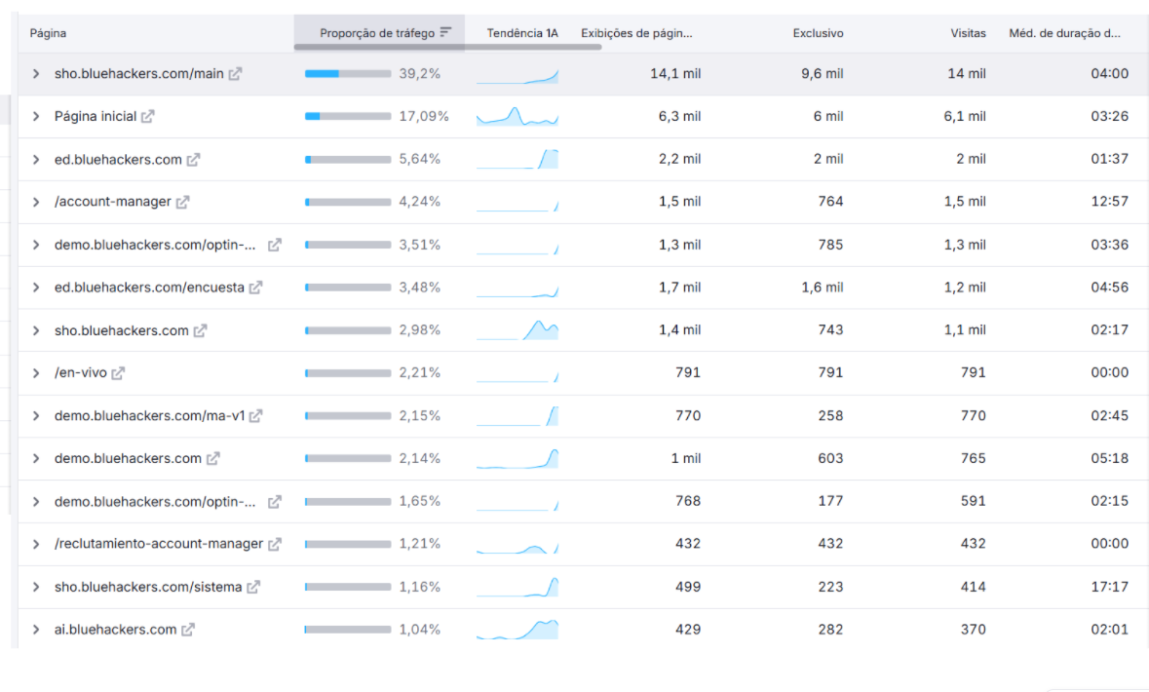Expand the ed.bluehackers.com 5,64% row
This screenshot has height=692, width=1149.
pyautogui.click(x=36, y=160)
